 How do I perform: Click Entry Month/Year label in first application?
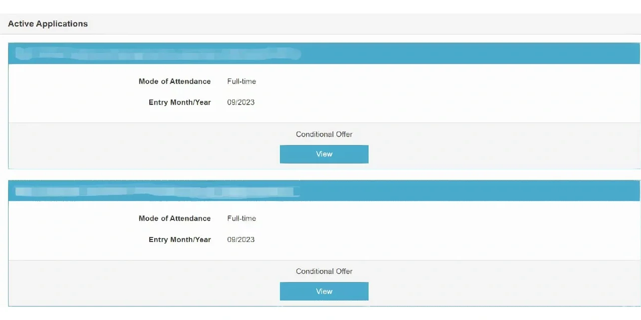(x=180, y=102)
